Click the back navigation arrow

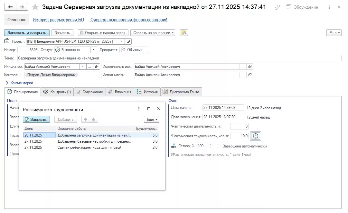click(x=10, y=7)
